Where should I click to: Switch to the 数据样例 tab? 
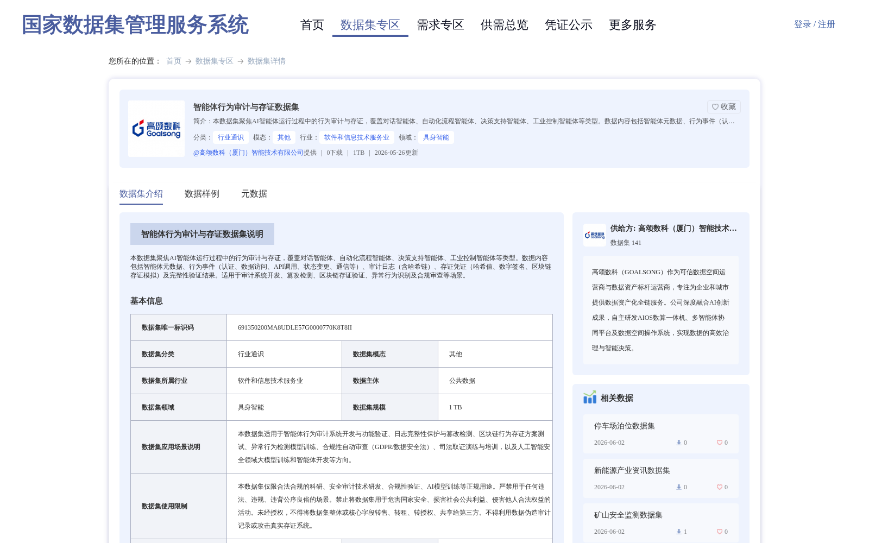(202, 194)
